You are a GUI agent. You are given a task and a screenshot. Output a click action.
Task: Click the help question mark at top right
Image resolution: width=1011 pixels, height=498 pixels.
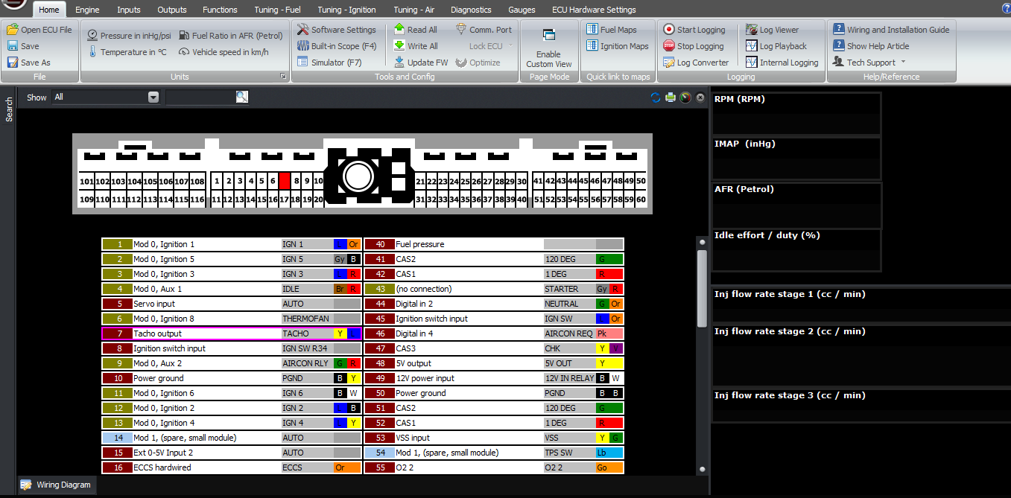coord(1005,10)
